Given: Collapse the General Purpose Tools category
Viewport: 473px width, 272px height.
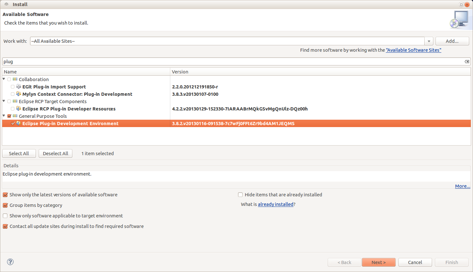Looking at the screenshot, I should click(x=4, y=116).
